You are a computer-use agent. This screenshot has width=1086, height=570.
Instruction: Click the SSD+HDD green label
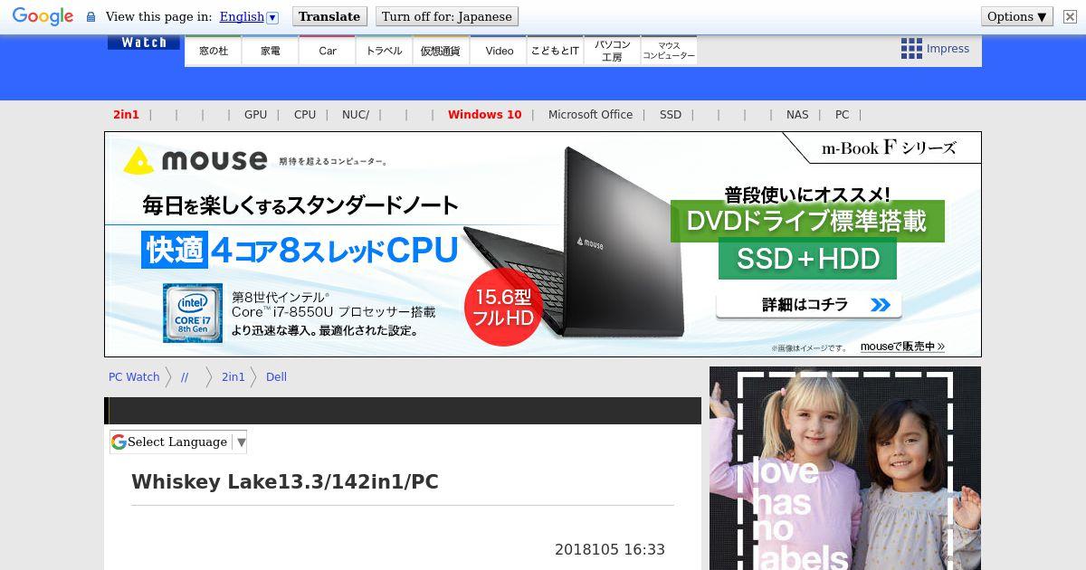pyautogui.click(x=807, y=260)
